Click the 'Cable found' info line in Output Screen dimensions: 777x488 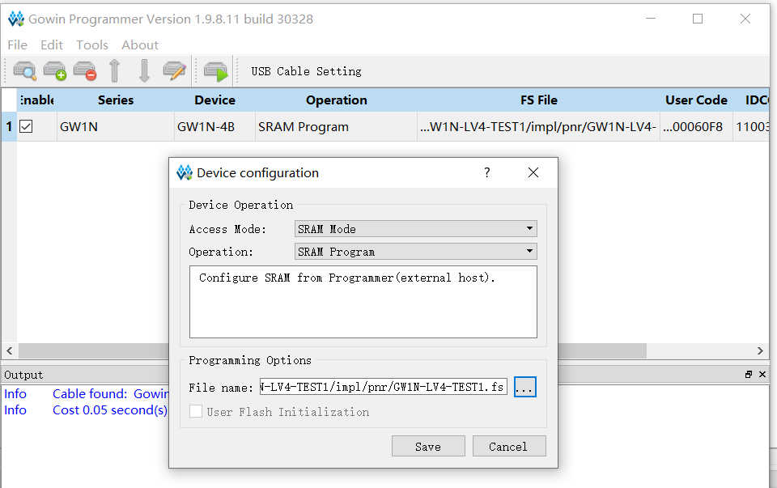(111, 394)
